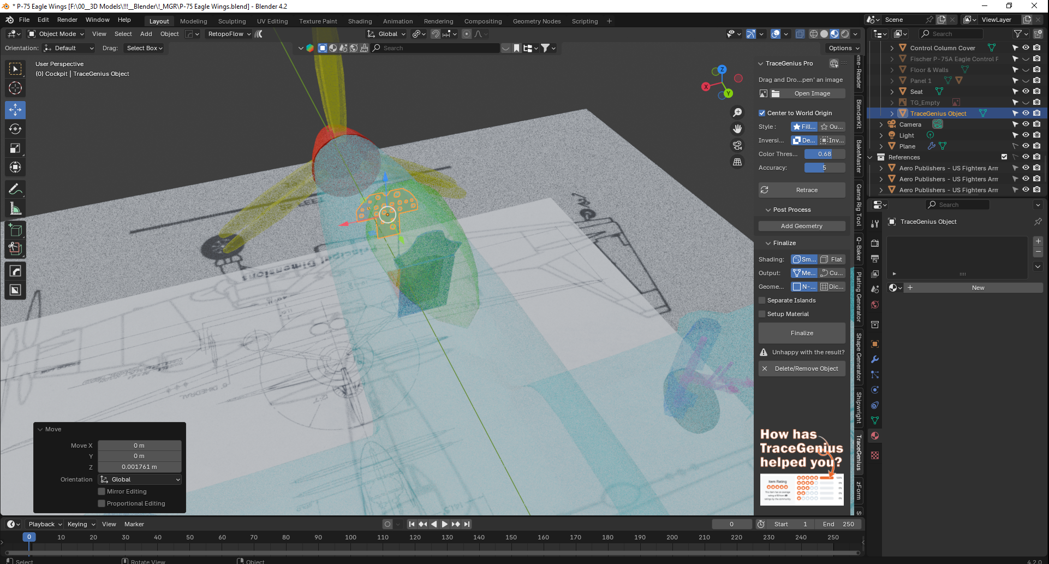1049x564 pixels.
Task: Activate the Scale tool
Action: 15,148
